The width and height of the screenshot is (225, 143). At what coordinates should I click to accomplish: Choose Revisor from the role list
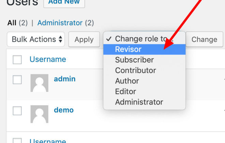click(x=144, y=49)
